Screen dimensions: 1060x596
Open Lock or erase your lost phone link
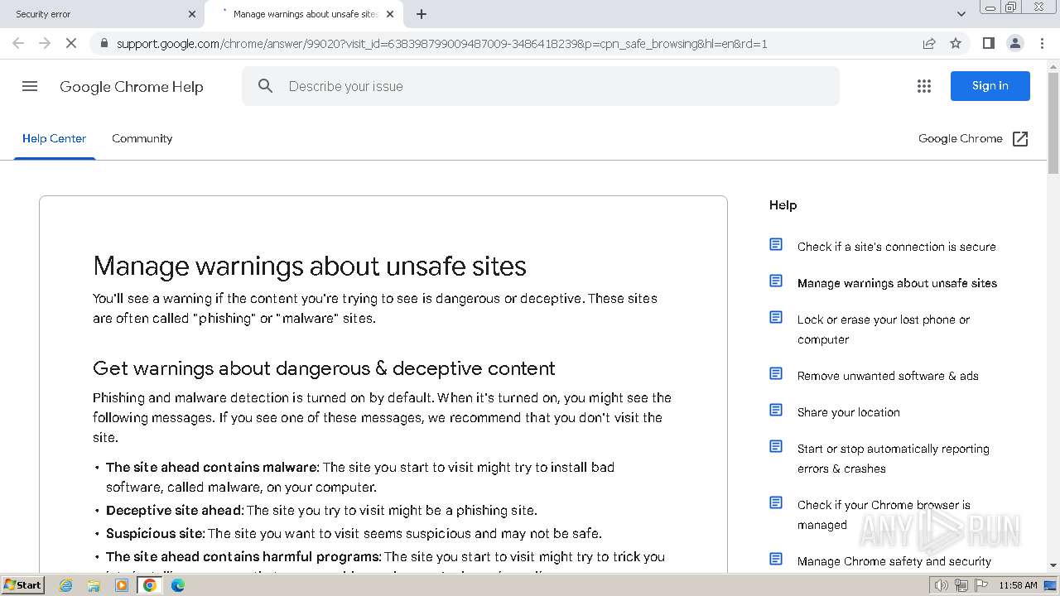[x=884, y=329]
